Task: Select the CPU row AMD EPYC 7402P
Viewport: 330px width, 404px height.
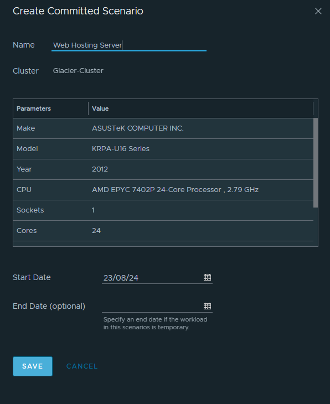Action: tap(163, 190)
